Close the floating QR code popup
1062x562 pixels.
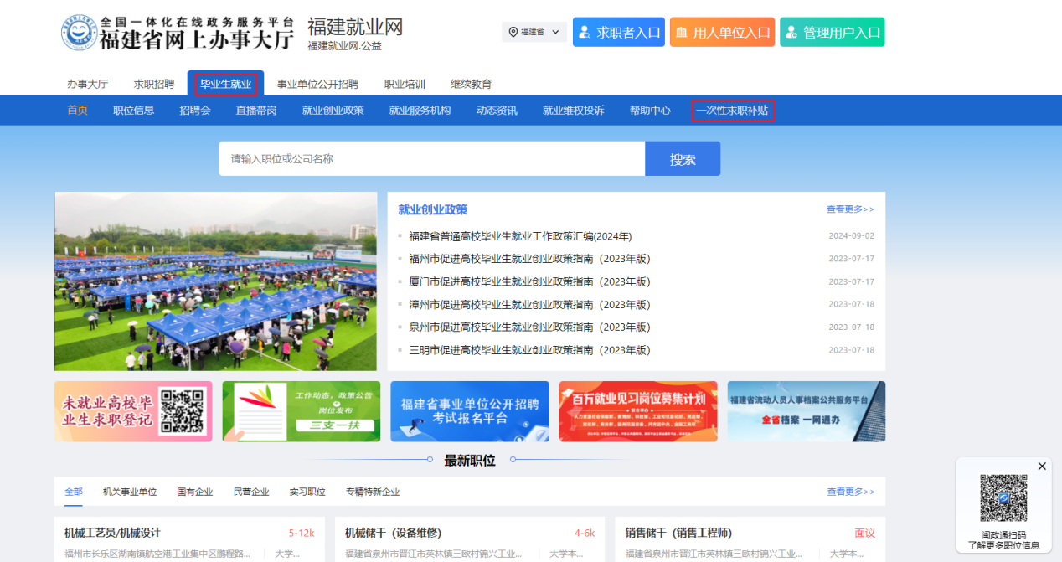click(x=1042, y=467)
